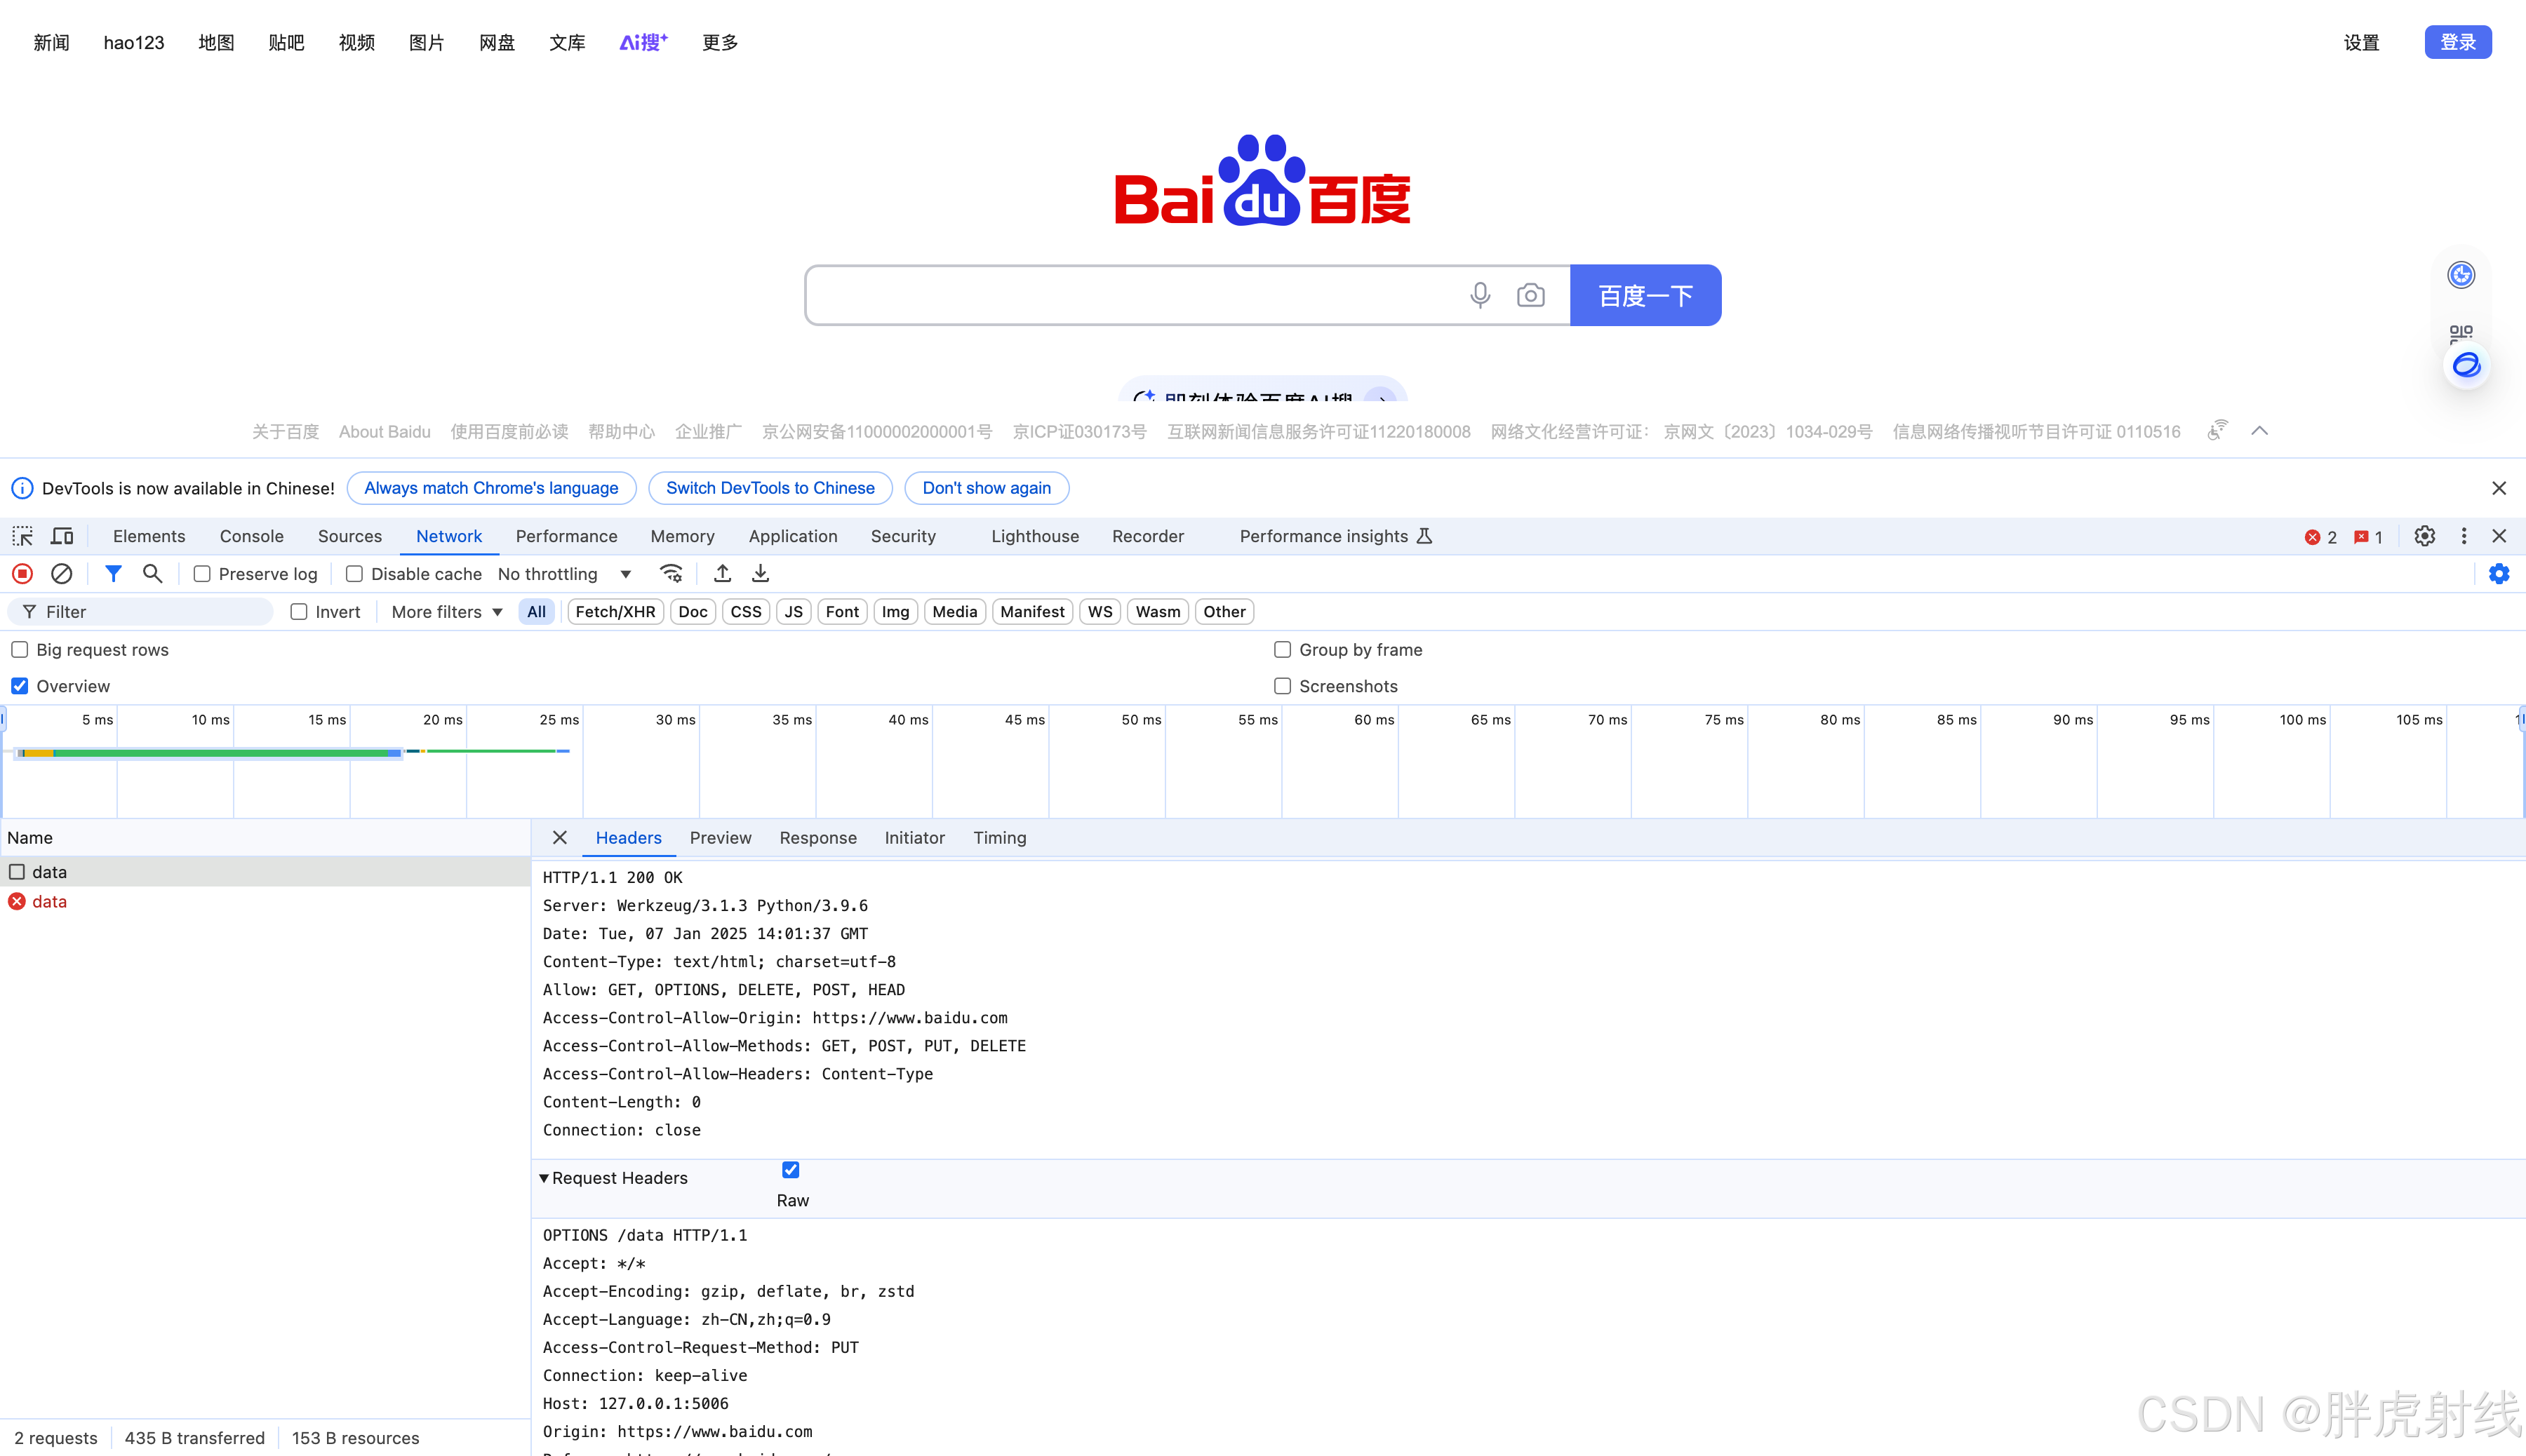The image size is (2526, 1456).
Task: Enable Big request rows
Action: click(x=19, y=650)
